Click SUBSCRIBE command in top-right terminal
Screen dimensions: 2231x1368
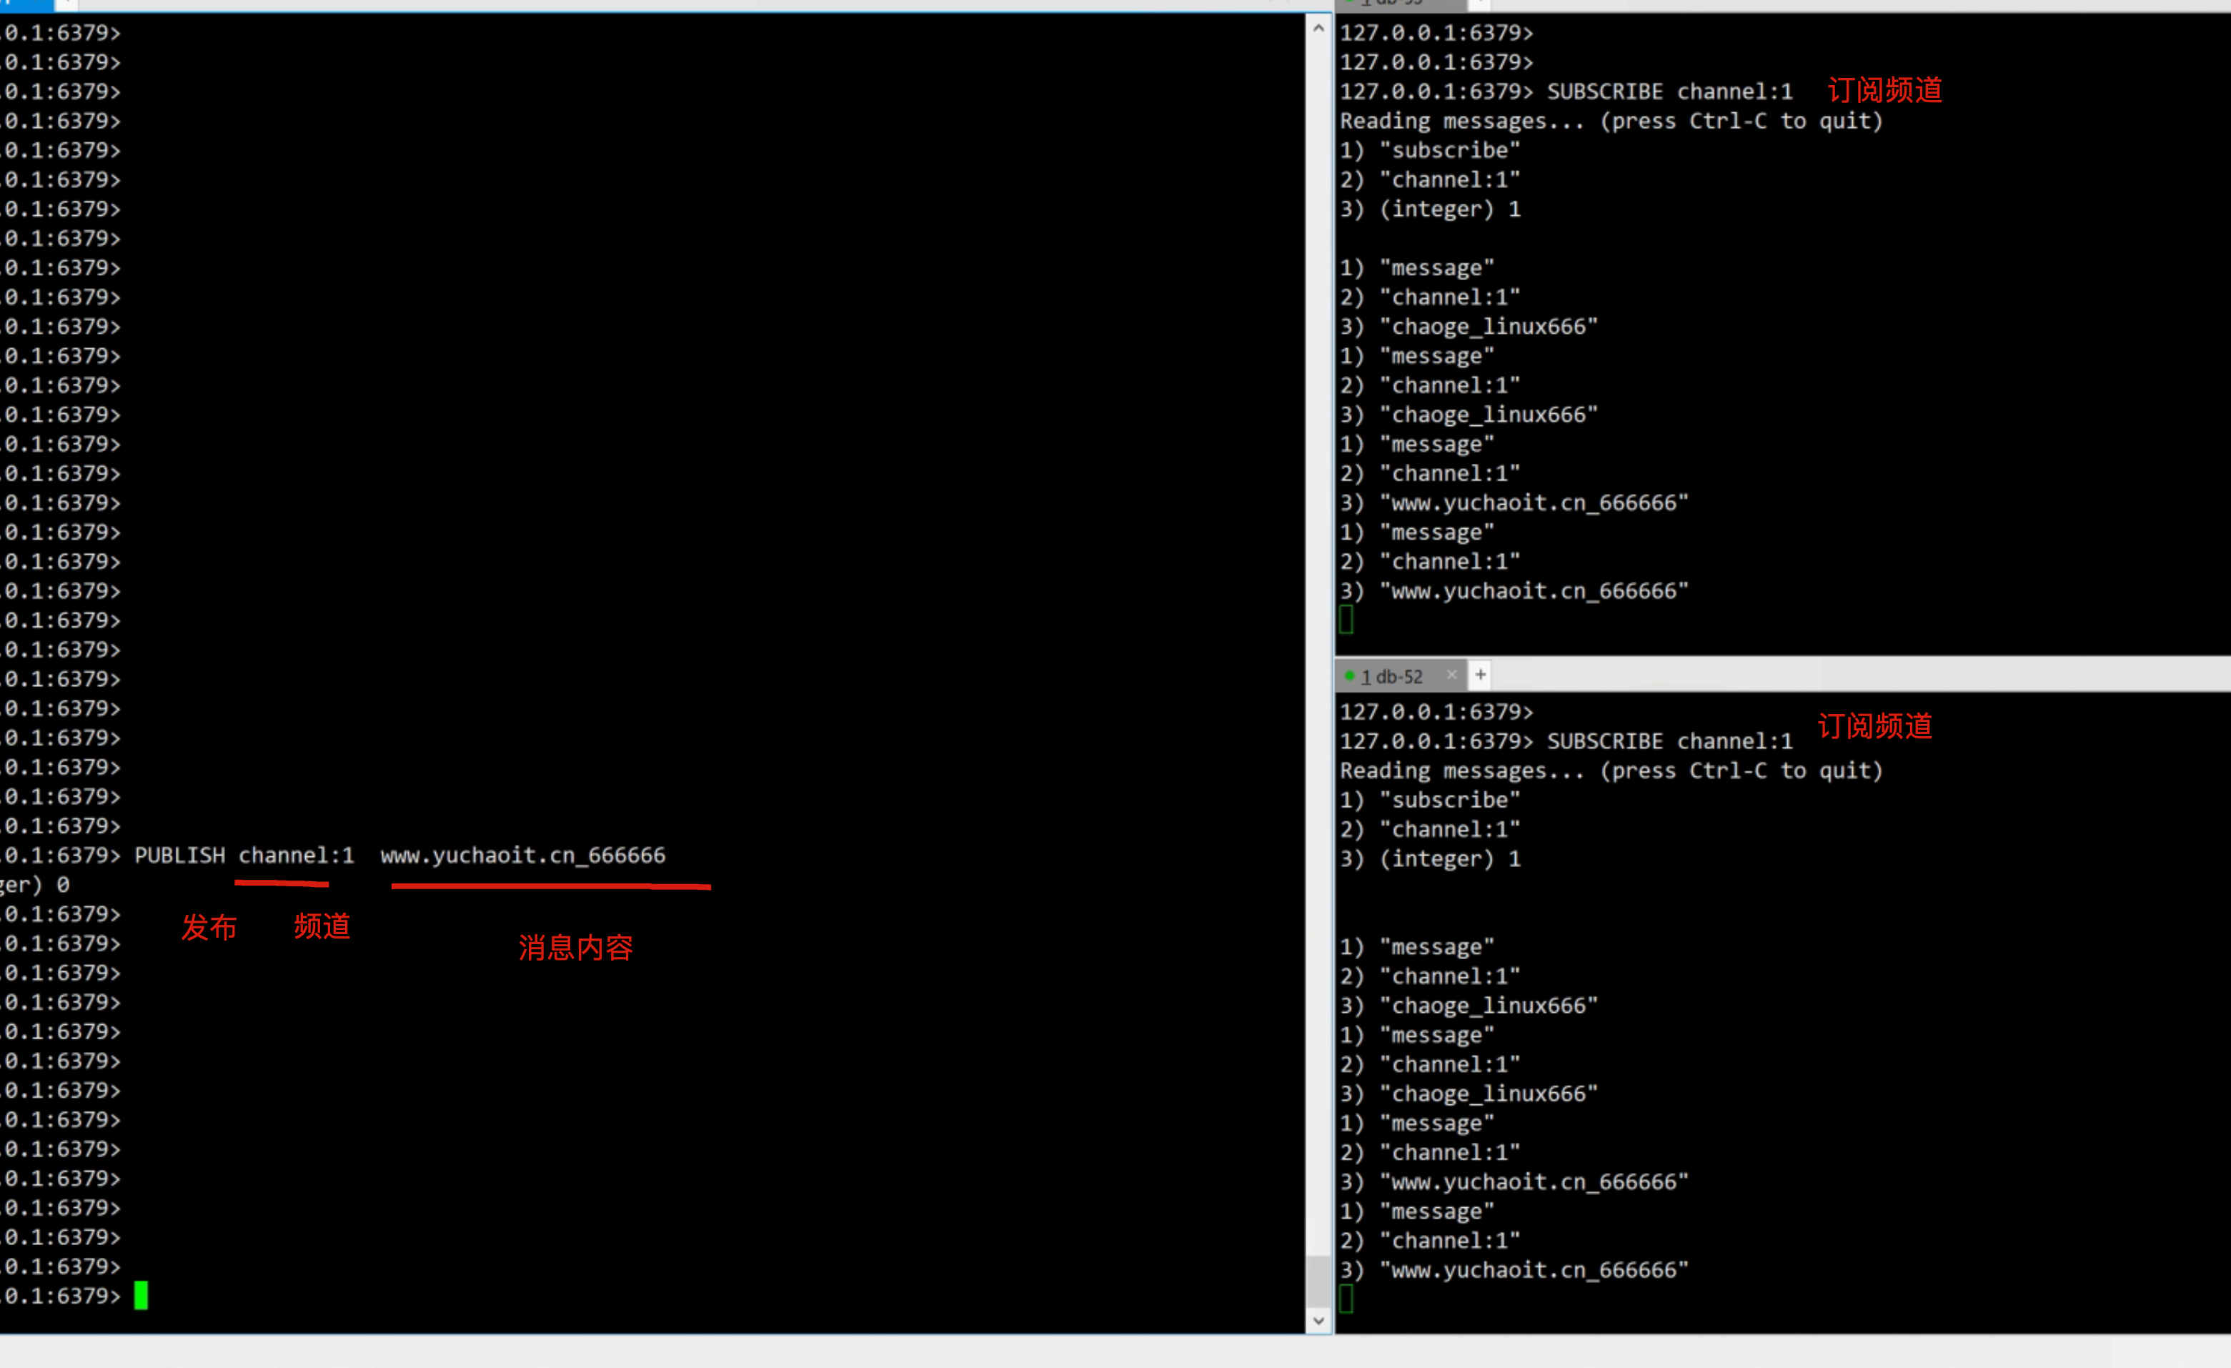point(1604,91)
